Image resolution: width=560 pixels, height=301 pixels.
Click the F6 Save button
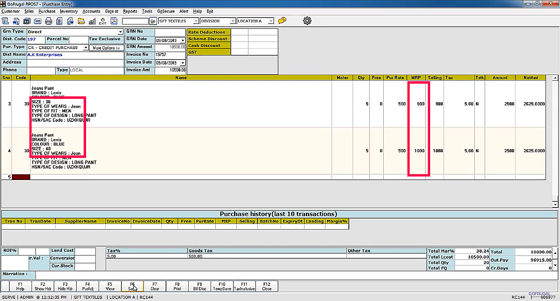(x=132, y=286)
